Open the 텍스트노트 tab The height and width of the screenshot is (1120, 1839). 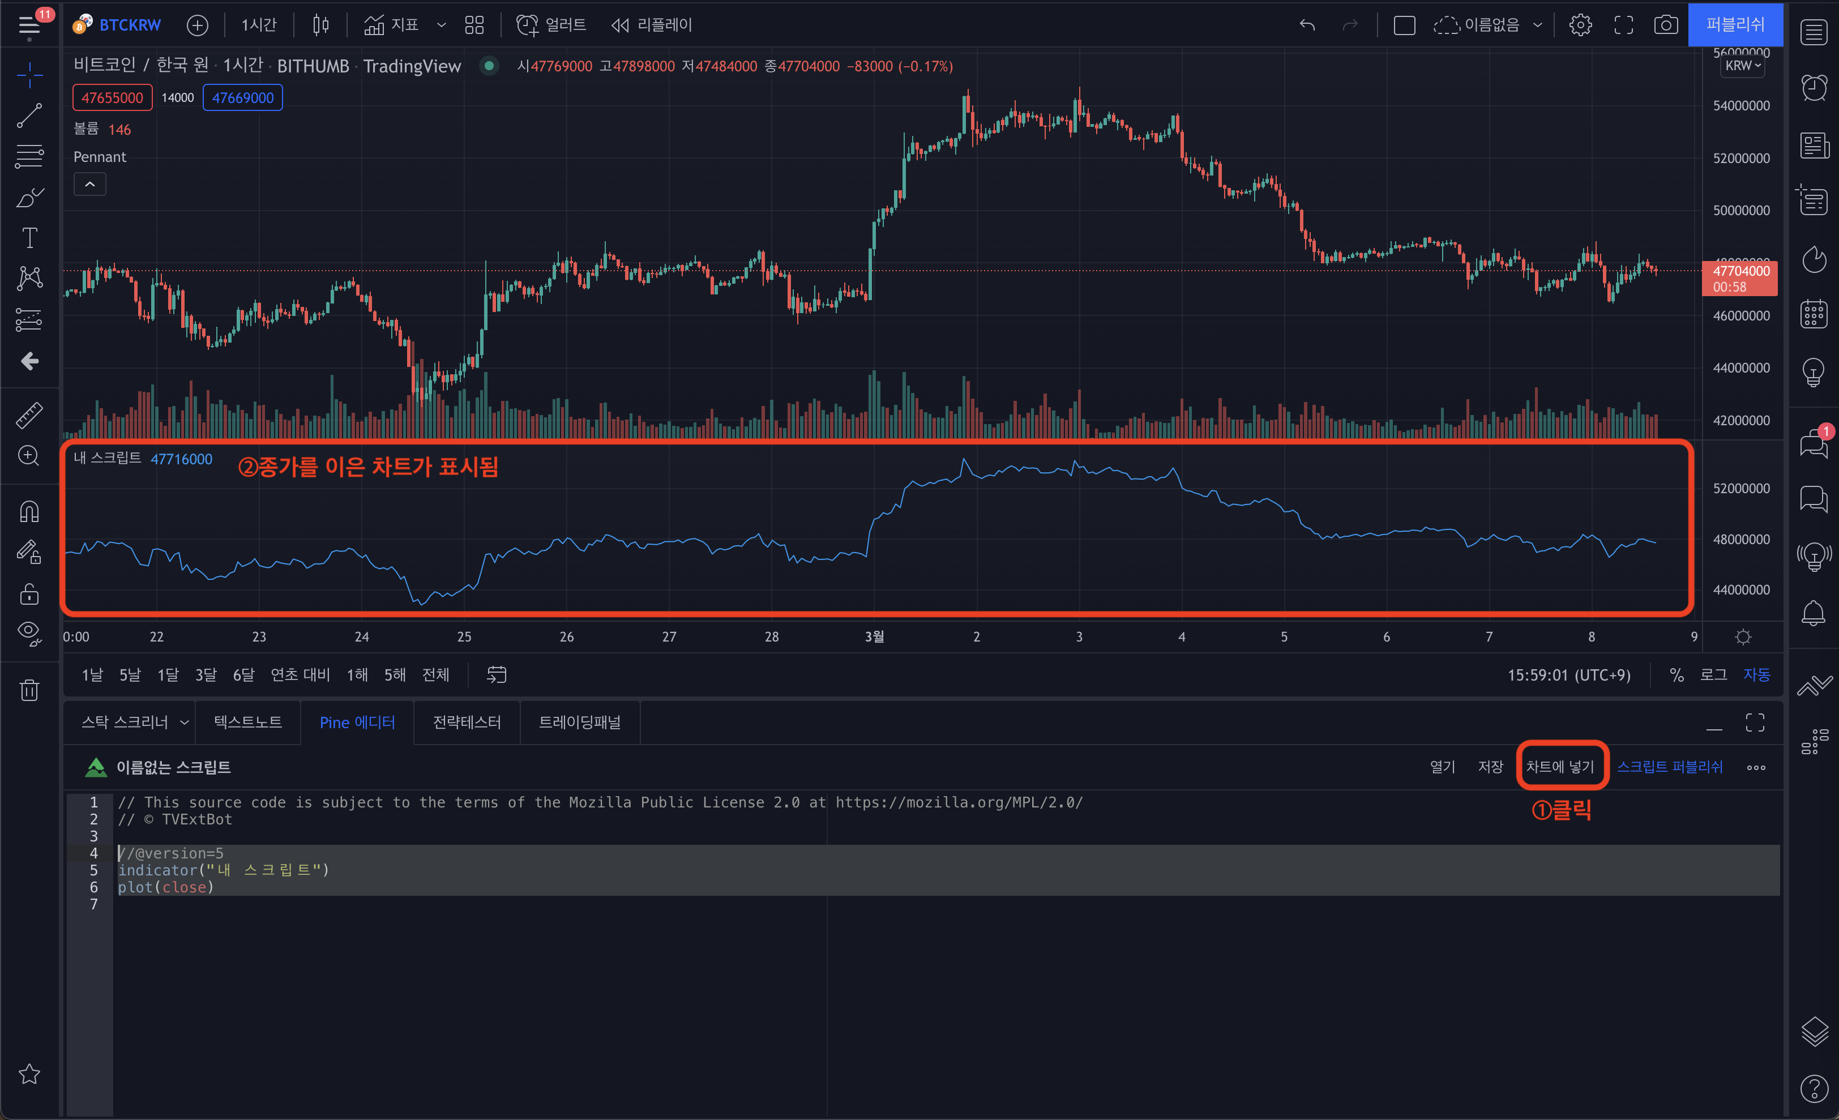tap(248, 721)
